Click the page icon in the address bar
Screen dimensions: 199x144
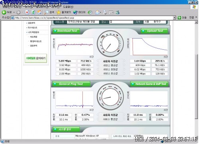click(x=13, y=18)
